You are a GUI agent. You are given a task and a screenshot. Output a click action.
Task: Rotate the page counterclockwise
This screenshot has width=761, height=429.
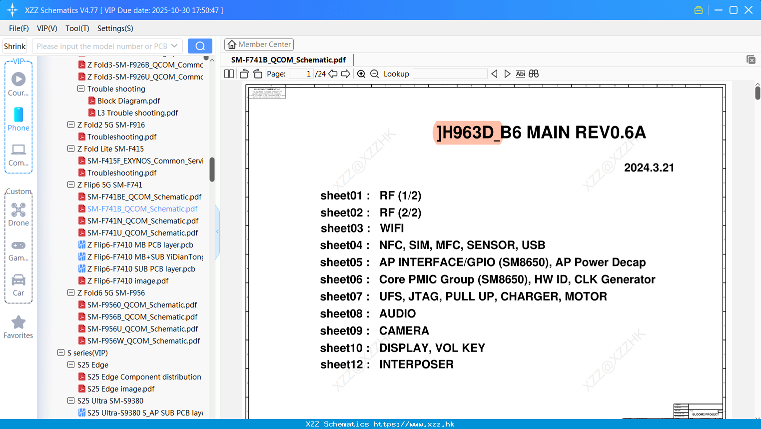pyautogui.click(x=244, y=74)
